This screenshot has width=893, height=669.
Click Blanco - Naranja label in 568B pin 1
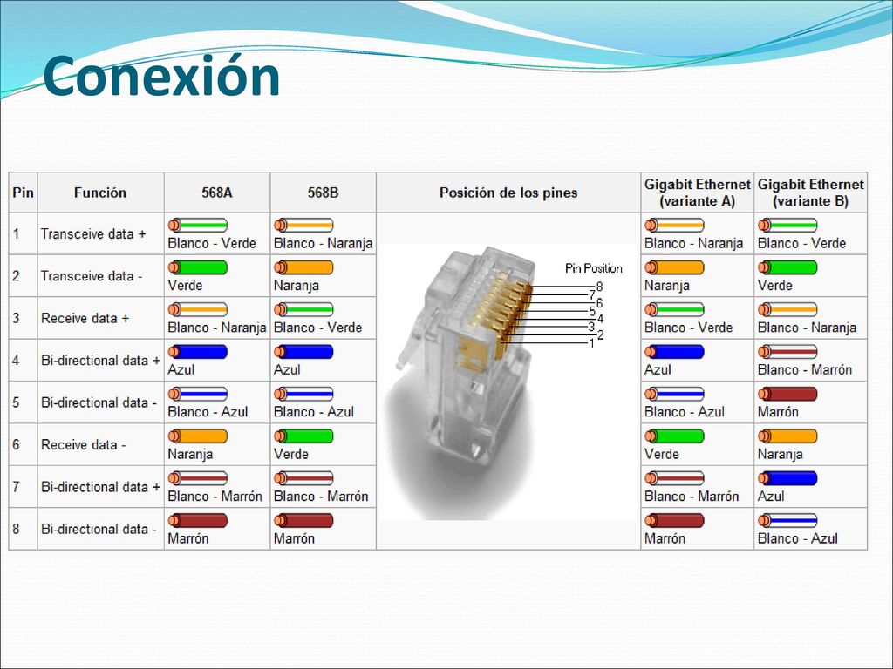pyautogui.click(x=323, y=244)
